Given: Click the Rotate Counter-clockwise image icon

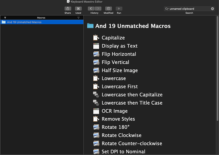Looking at the screenshot, I should (96, 143).
